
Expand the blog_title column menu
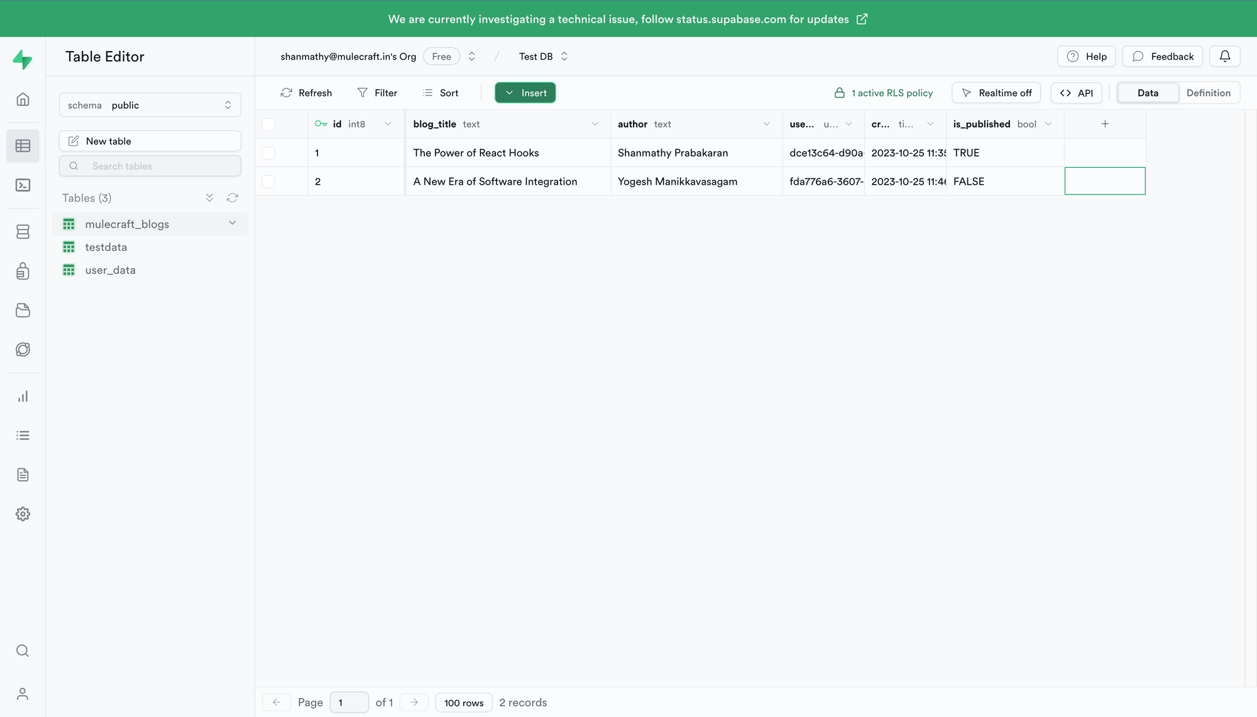pyautogui.click(x=595, y=124)
